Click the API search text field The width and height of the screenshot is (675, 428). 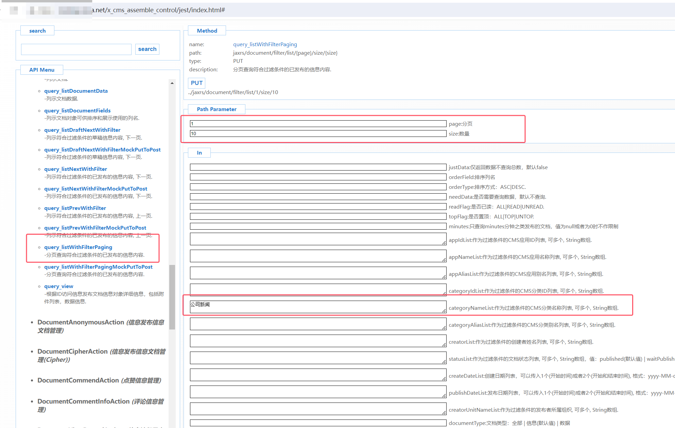(x=76, y=50)
